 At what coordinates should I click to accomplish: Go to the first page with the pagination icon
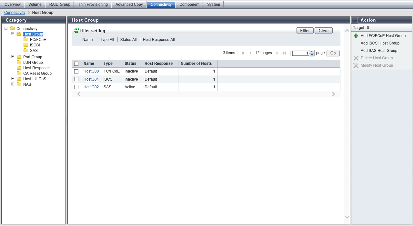click(243, 53)
